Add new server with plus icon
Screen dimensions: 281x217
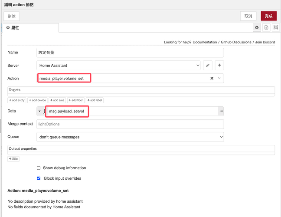pyautogui.click(x=219, y=66)
